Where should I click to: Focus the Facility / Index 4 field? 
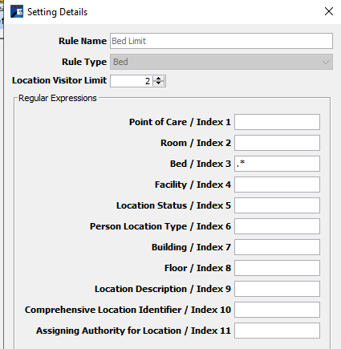point(277,185)
